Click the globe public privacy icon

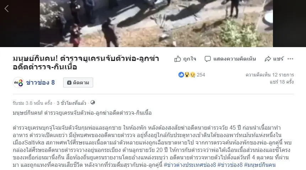click(93, 102)
